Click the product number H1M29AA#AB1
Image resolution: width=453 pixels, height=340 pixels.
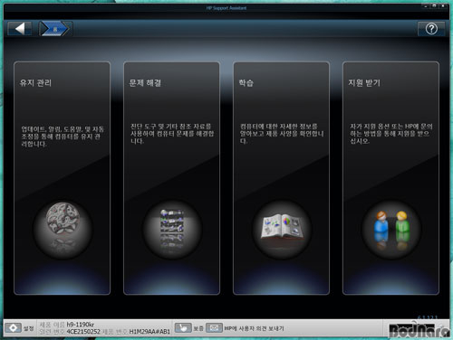tap(149, 332)
